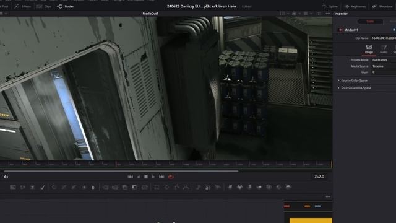Click the MediaOut1 viewer title
Viewport: 396px width, 223px height.
[150, 14]
